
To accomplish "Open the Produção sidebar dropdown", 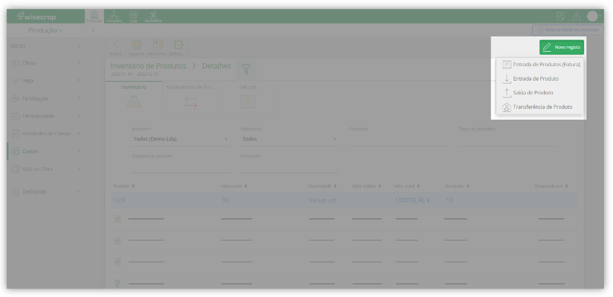I will click(45, 31).
